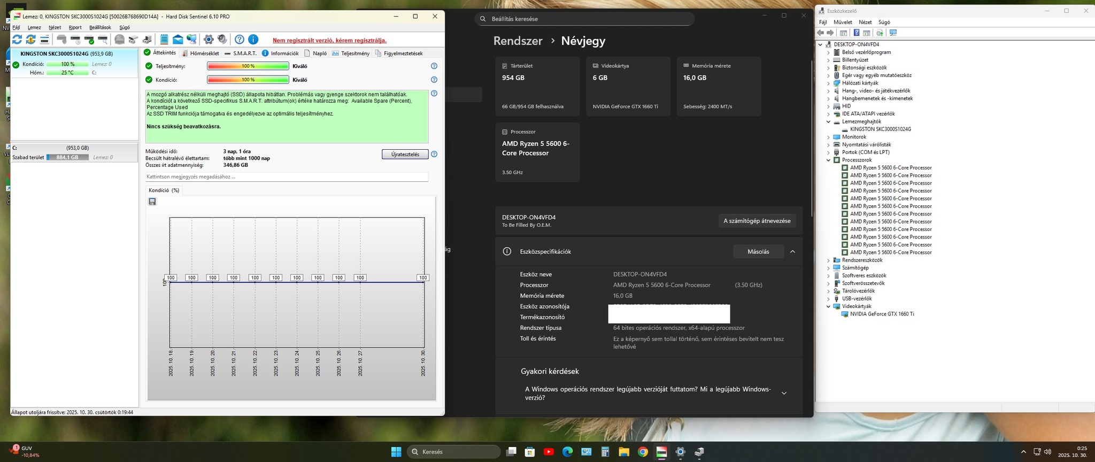Click the Másolás button in Settings
Viewport: 1095px width, 462px height.
[758, 251]
